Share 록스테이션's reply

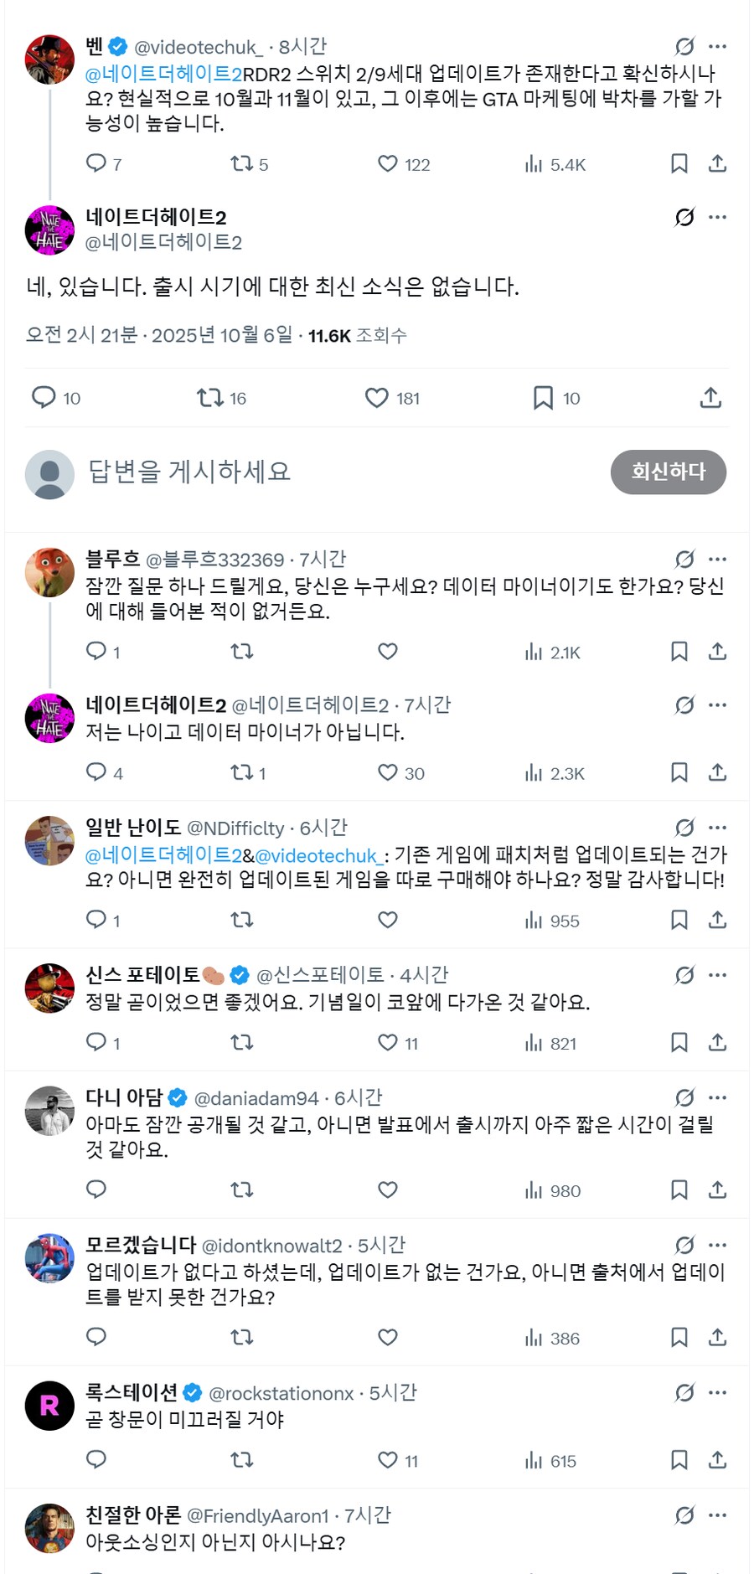[x=717, y=1461]
